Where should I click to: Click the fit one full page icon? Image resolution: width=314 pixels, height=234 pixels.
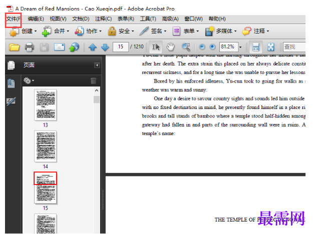pyautogui.click(x=270, y=47)
